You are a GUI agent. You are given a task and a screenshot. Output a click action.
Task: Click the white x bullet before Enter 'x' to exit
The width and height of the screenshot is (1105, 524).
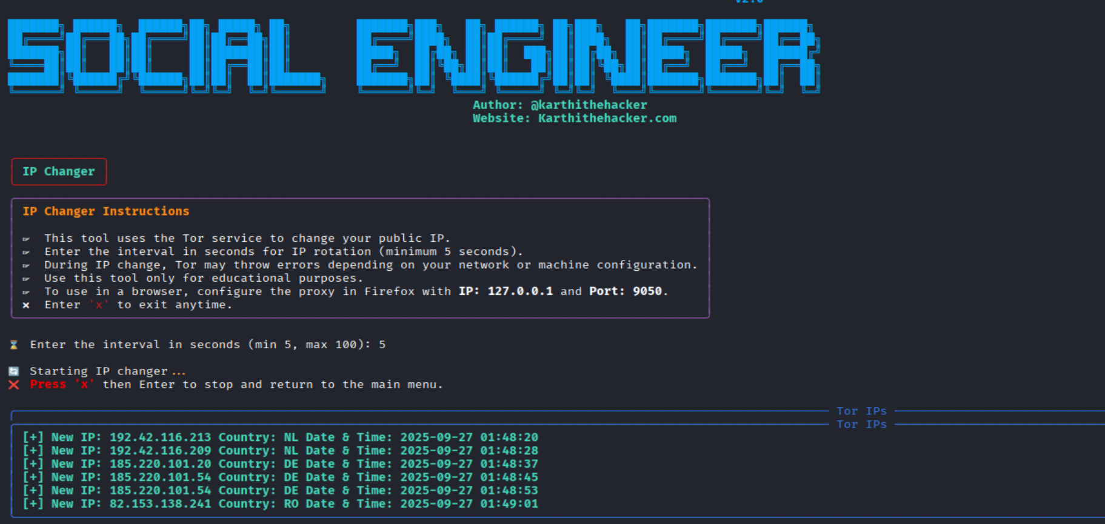point(26,305)
